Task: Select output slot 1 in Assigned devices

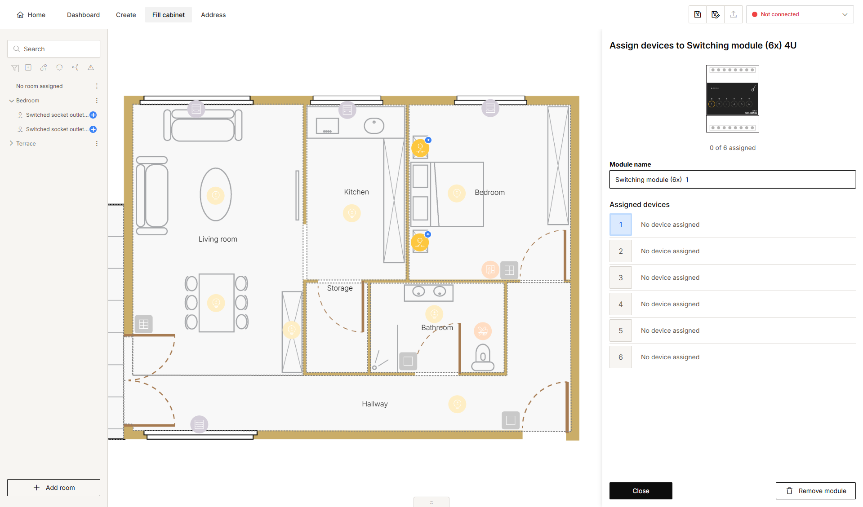Action: click(621, 225)
